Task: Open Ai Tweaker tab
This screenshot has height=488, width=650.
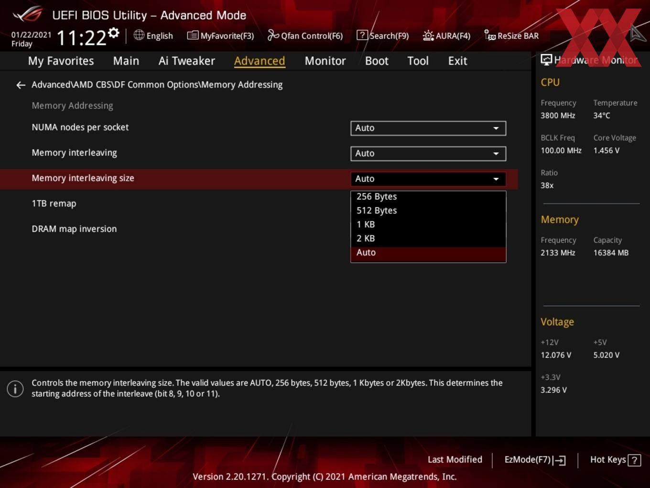Action: coord(187,61)
